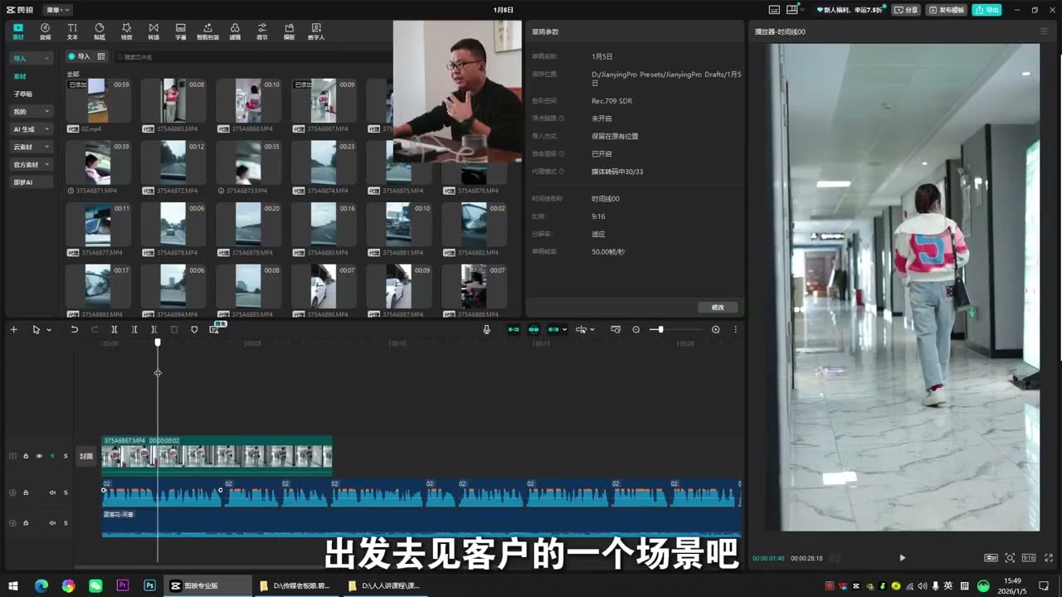
Task: Expand the 云素材 sidebar section
Action: tap(32, 147)
